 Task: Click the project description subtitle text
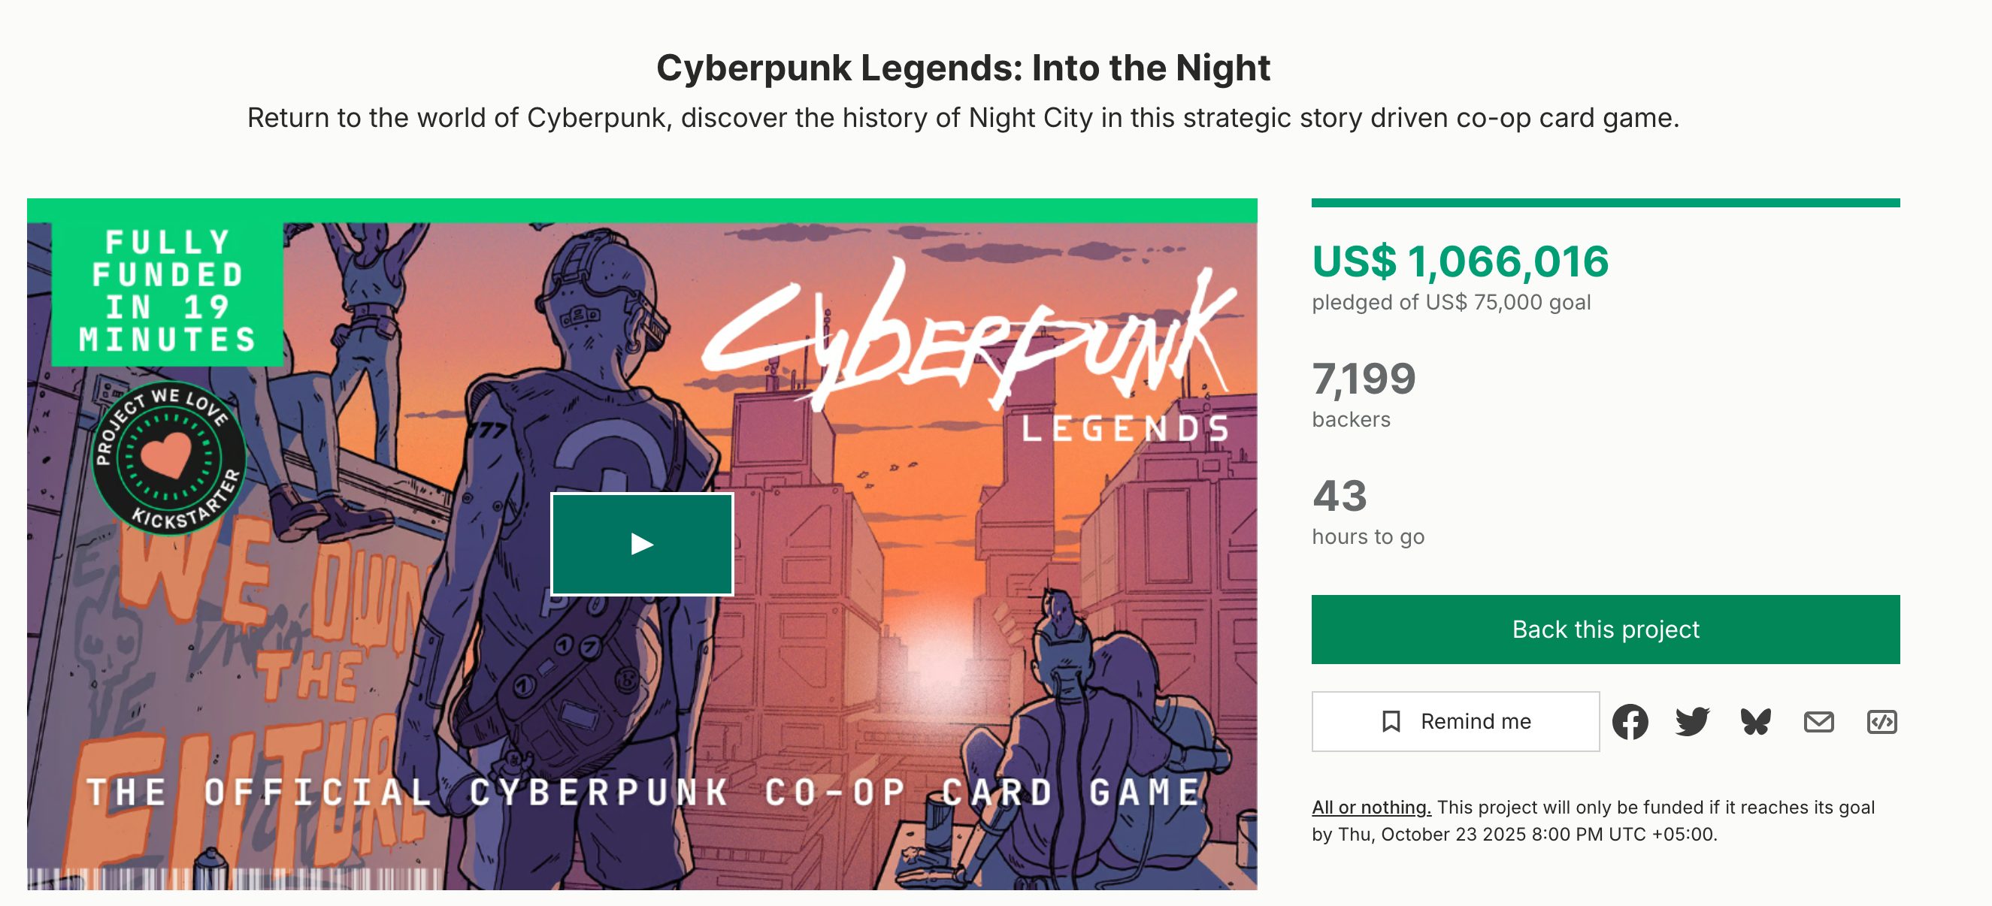[x=963, y=117]
